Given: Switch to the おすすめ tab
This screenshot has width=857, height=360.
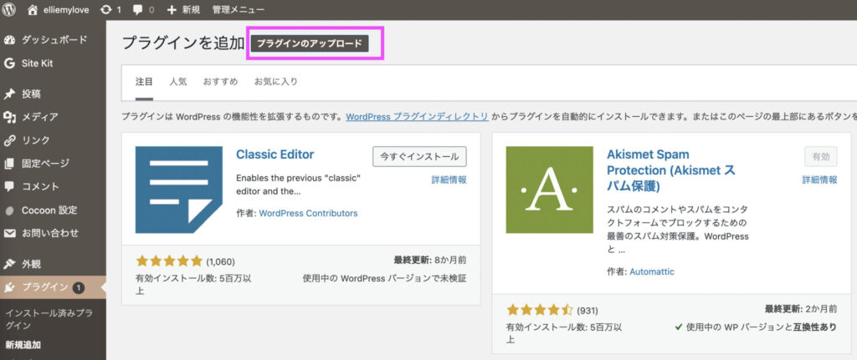Looking at the screenshot, I should click(220, 82).
